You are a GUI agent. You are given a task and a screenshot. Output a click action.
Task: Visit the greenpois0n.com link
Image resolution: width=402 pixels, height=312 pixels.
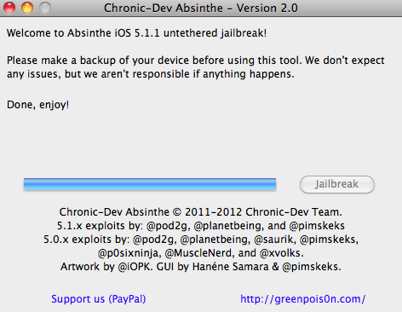click(x=303, y=299)
